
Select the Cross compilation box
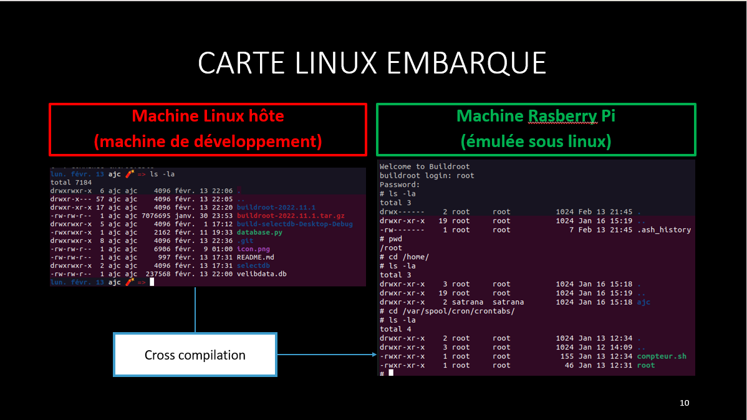tap(195, 355)
